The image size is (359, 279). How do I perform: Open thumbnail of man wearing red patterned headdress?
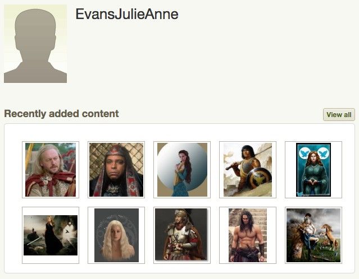click(116, 170)
